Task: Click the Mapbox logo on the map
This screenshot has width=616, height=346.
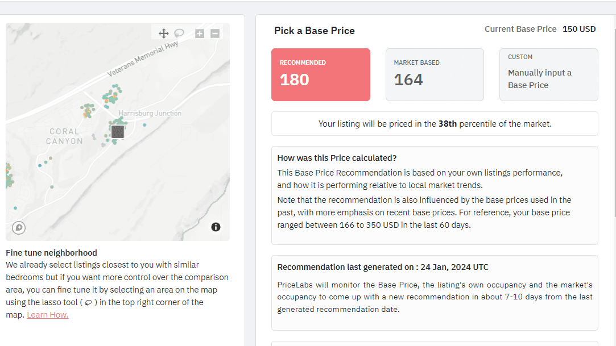Action: click(x=19, y=227)
